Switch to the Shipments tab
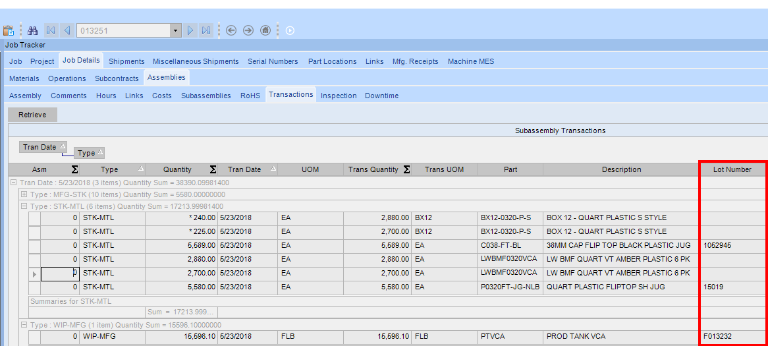 pyautogui.click(x=126, y=61)
